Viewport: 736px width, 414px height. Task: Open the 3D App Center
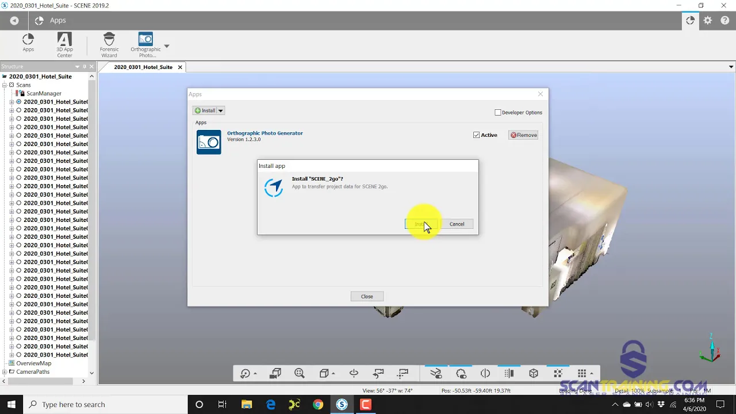click(64, 45)
